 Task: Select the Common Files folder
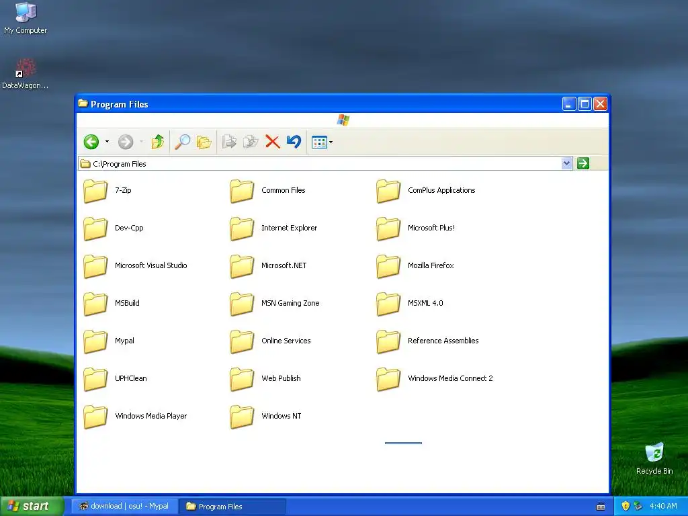pyautogui.click(x=267, y=190)
